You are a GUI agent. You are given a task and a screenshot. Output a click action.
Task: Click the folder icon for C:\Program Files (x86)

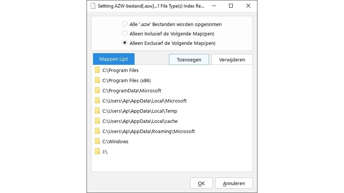coord(97,80)
